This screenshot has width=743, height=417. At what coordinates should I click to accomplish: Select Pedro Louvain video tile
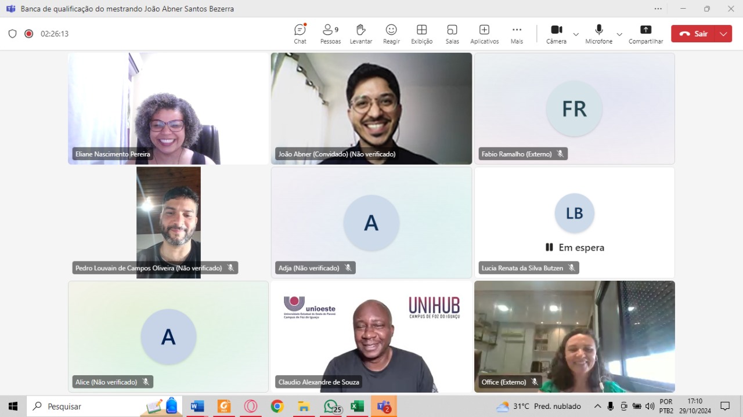[x=168, y=223]
